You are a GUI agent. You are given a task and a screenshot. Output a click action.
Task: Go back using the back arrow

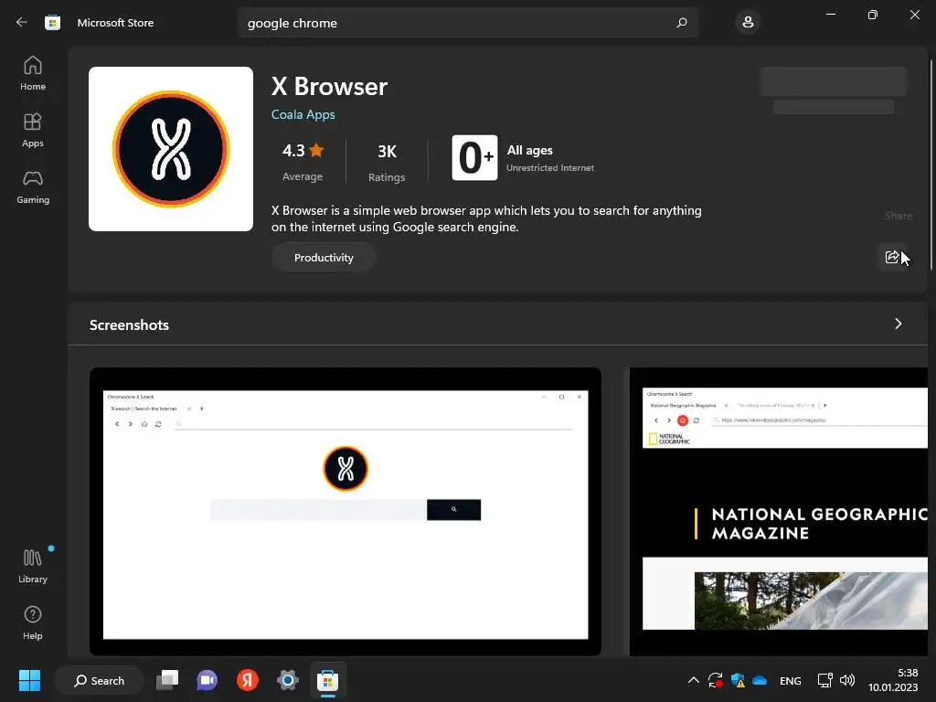tap(22, 23)
